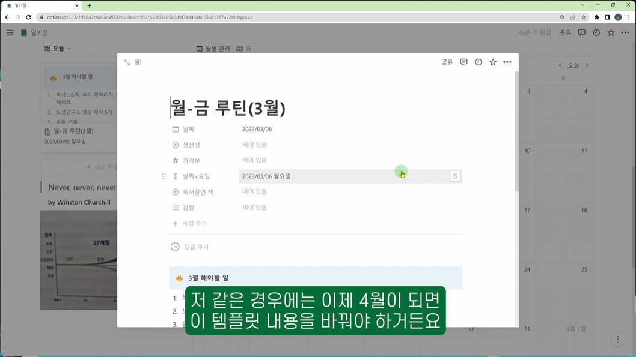Grab the drag handle beside 날짜+요일
Screen dimensions: 636x357
(164, 176)
